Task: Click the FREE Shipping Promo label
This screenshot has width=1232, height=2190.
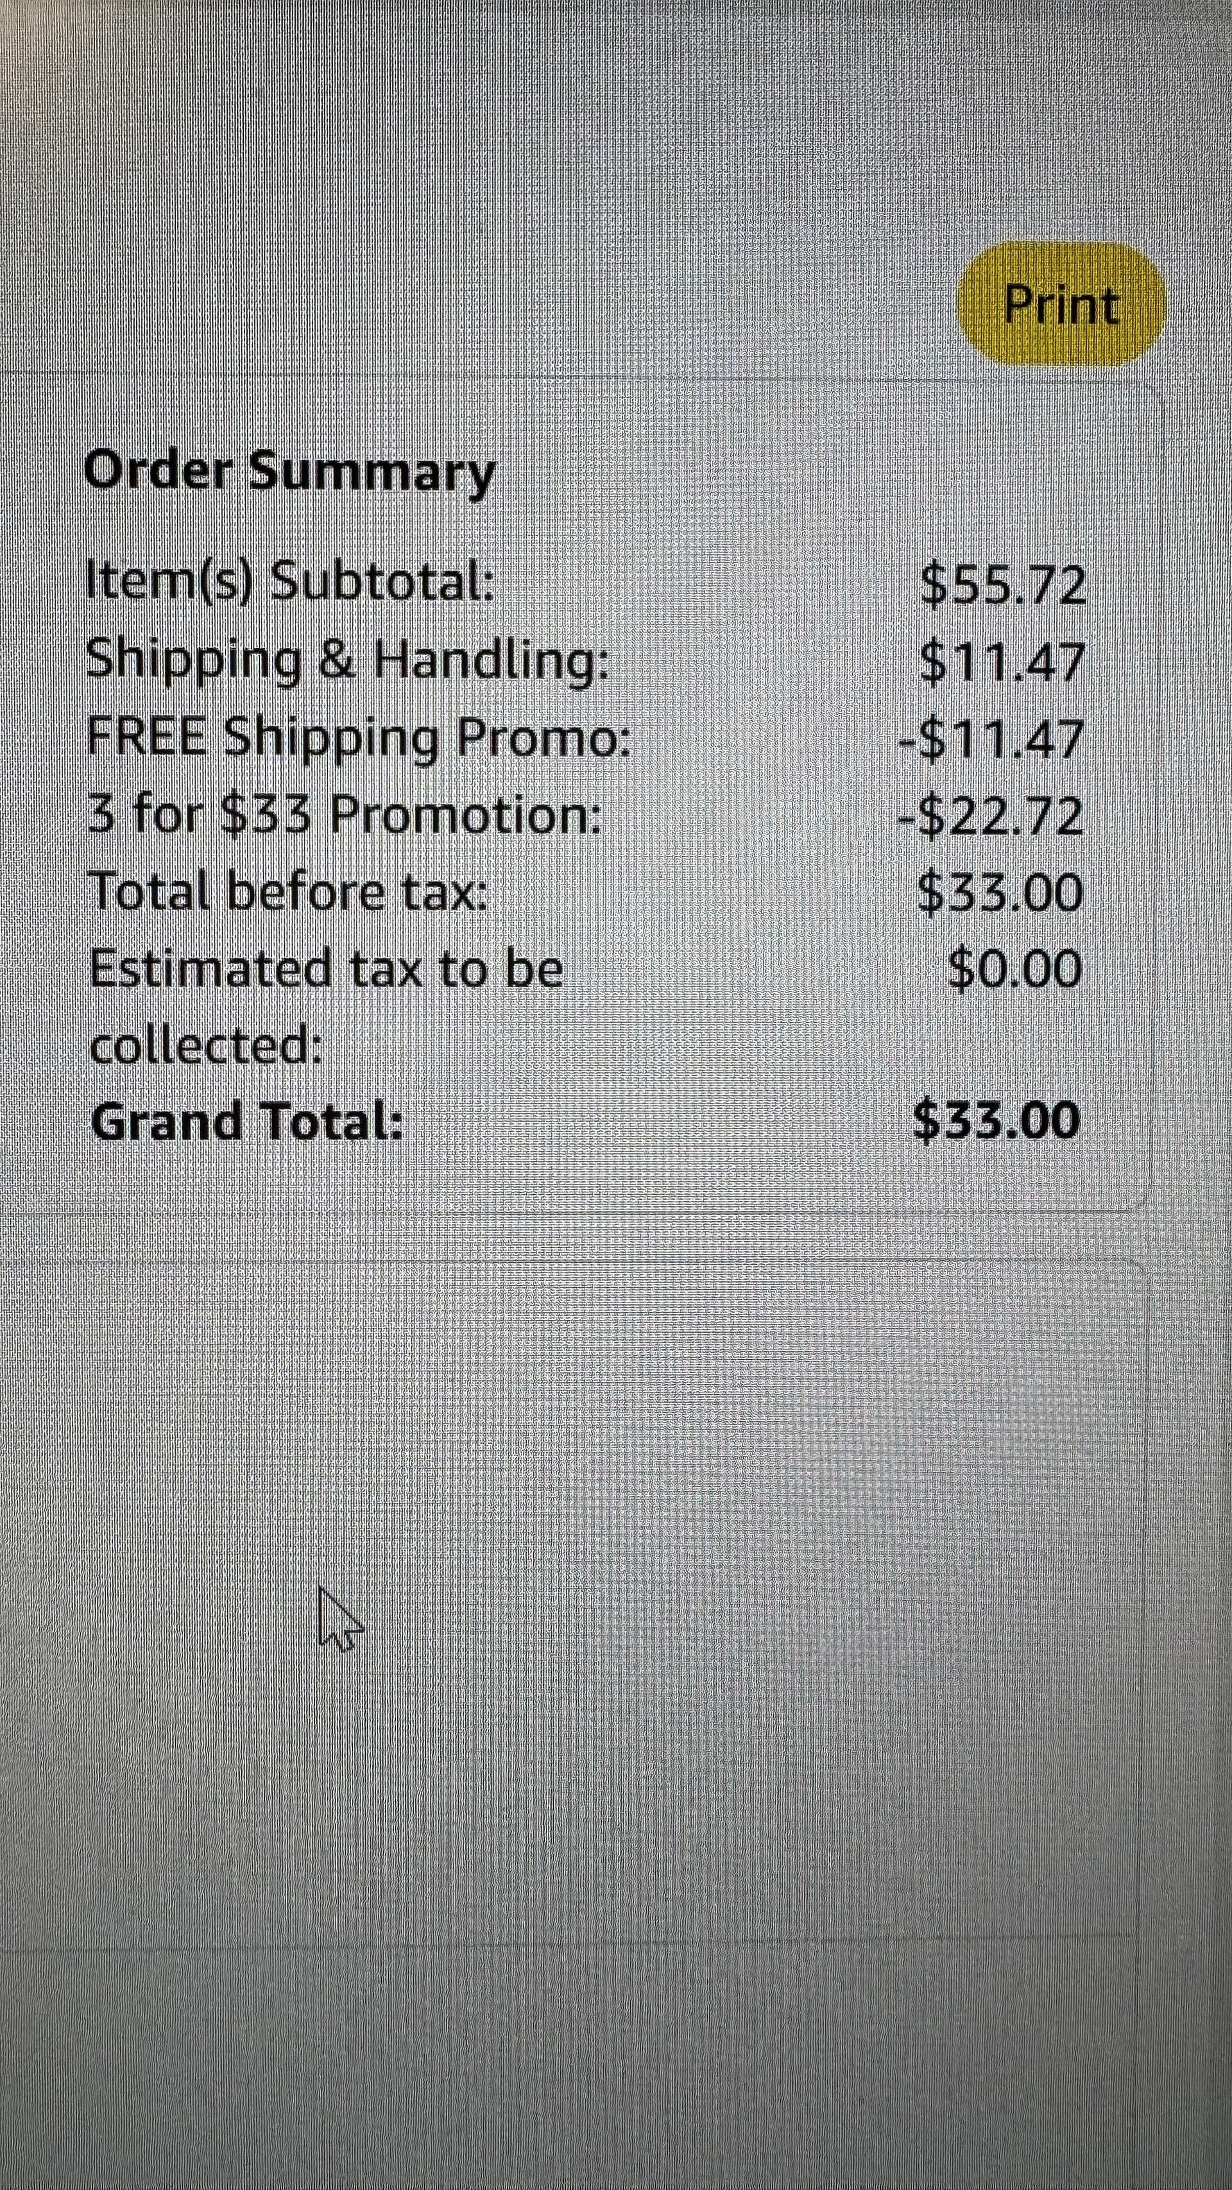Action: [359, 738]
